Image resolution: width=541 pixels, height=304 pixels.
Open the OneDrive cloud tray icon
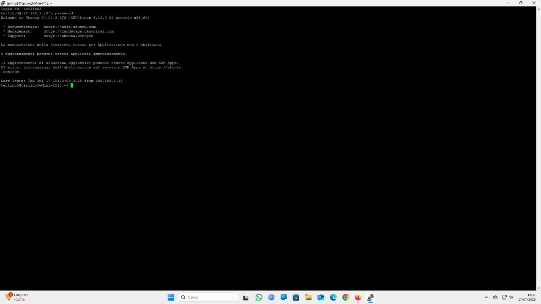point(495,297)
